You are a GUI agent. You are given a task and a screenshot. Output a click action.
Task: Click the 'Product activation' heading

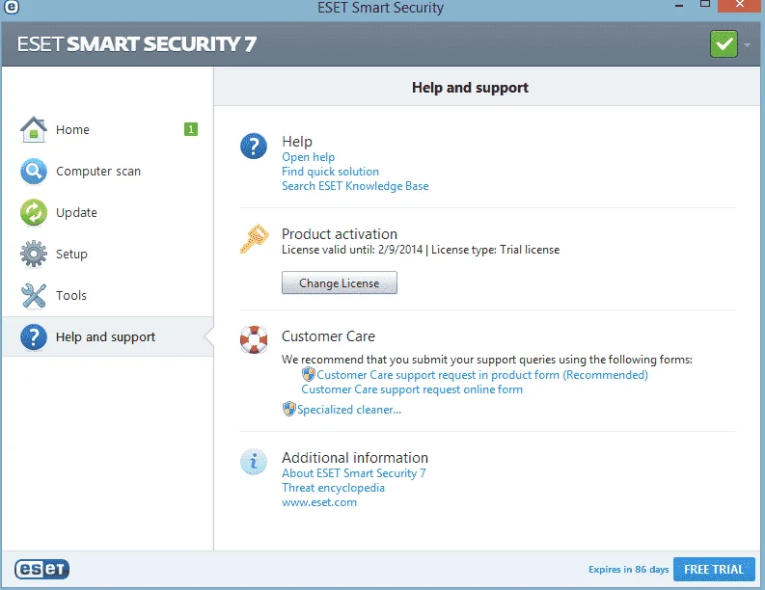click(x=340, y=234)
